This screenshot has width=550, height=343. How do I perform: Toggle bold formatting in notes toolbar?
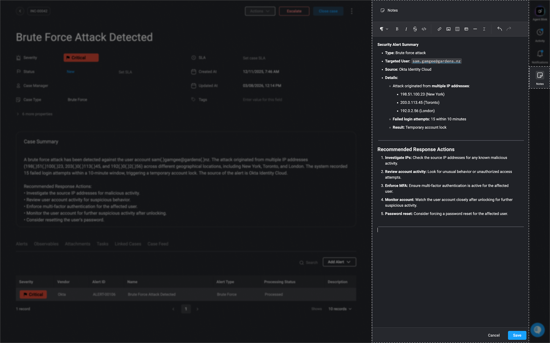coord(397,29)
